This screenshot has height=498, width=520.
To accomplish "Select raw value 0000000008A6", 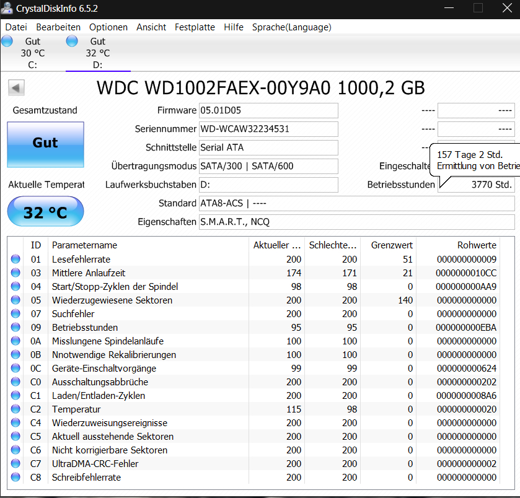I will coord(466,396).
